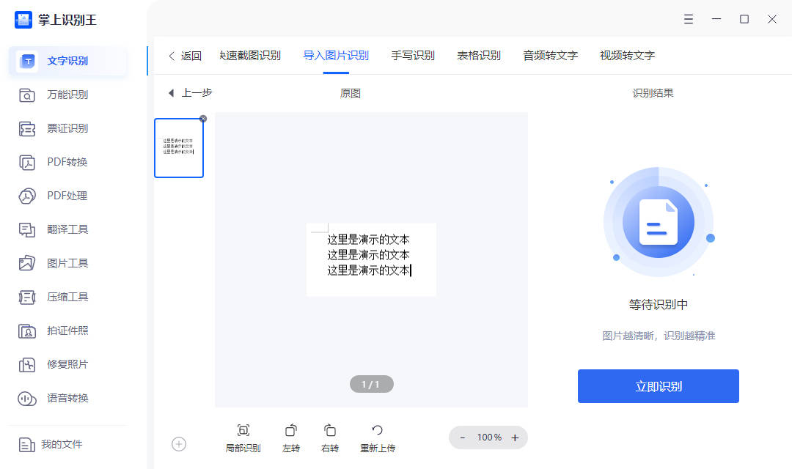Click the 掌上识别王 app logo
The width and height of the screenshot is (792, 469).
23,20
